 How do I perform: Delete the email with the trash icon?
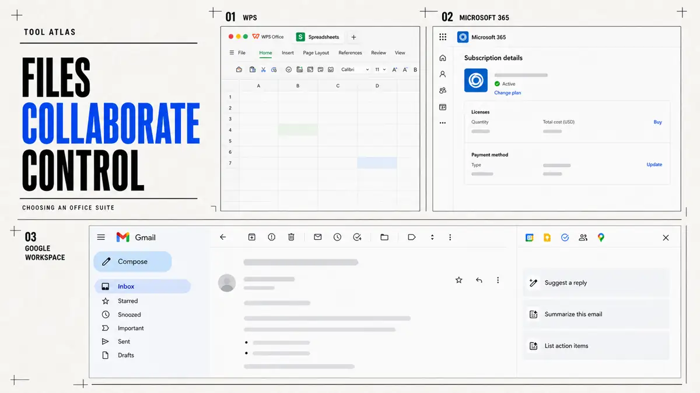coord(291,237)
